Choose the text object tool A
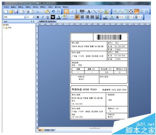This screenshot has width=156, height=135. point(89,12)
